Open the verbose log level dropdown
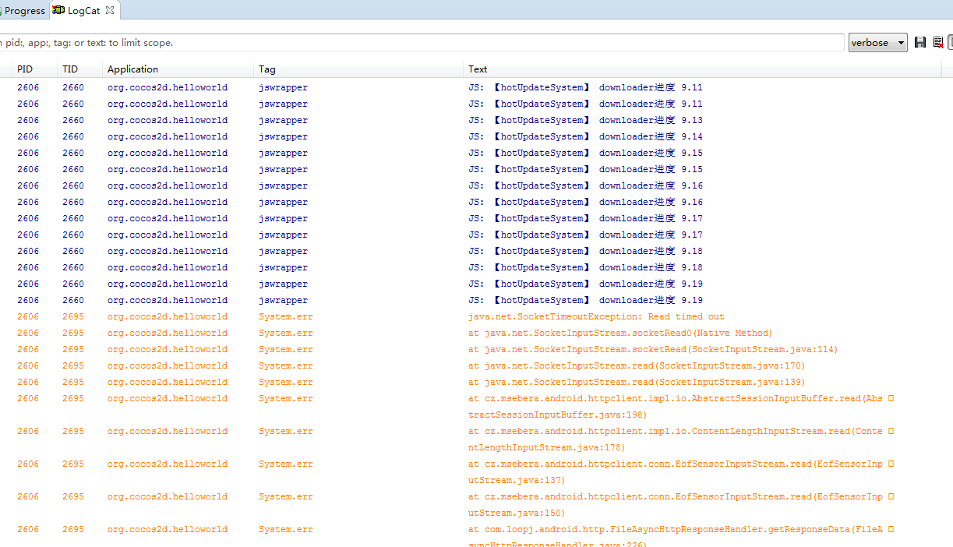This screenshot has width=953, height=547. point(878,43)
